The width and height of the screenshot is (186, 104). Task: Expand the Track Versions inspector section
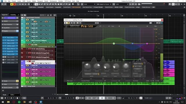coord(10,24)
